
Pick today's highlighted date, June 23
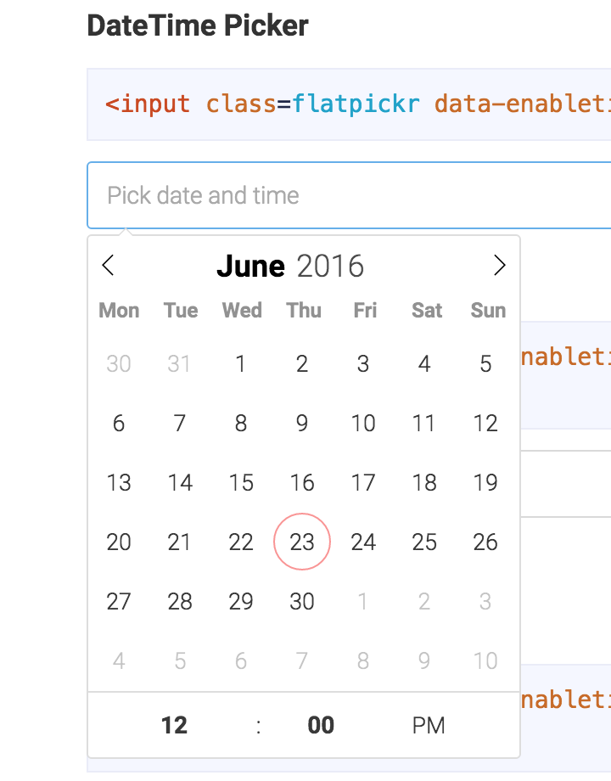point(302,542)
